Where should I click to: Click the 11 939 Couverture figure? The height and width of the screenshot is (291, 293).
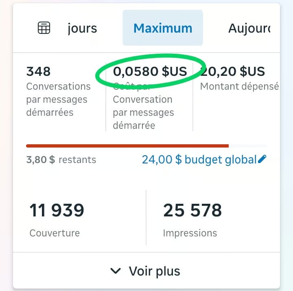click(57, 210)
